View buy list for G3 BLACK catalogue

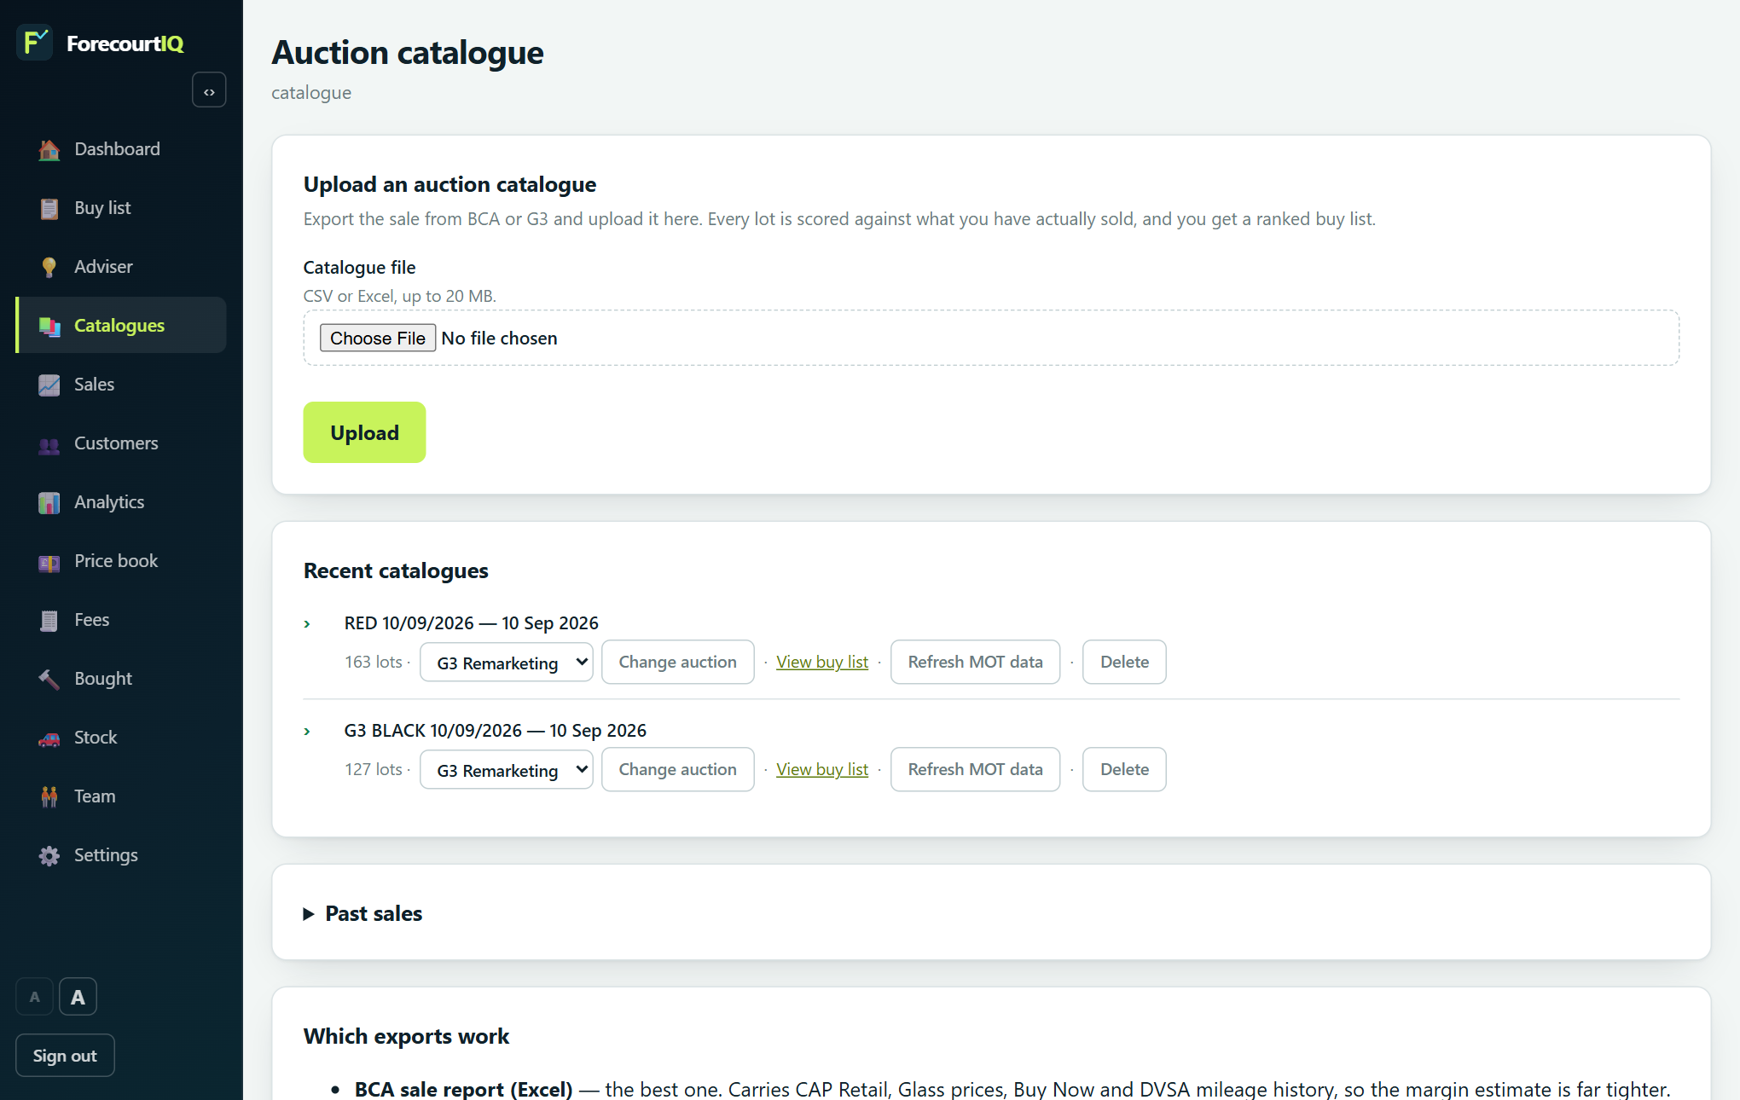(x=822, y=769)
